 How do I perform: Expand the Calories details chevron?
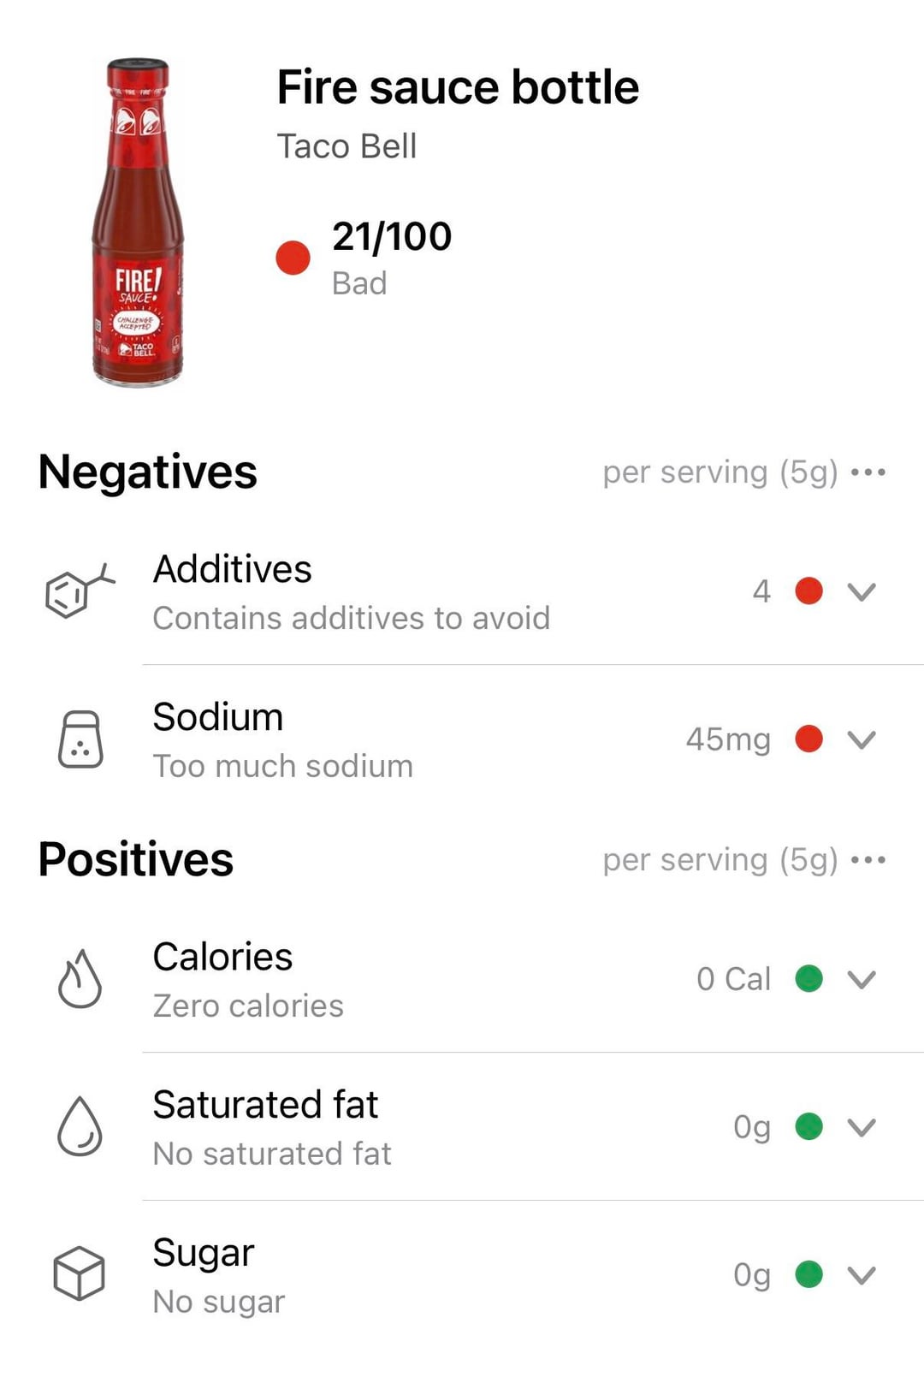[x=862, y=979]
